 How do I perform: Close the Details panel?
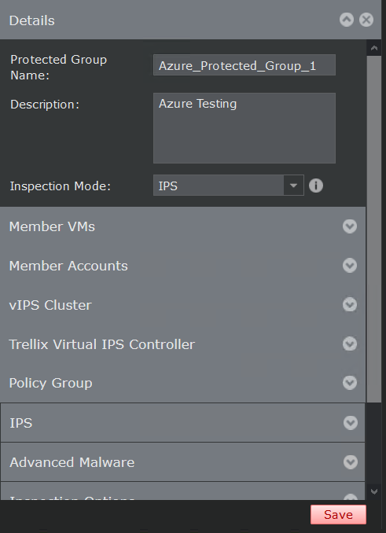(x=366, y=20)
